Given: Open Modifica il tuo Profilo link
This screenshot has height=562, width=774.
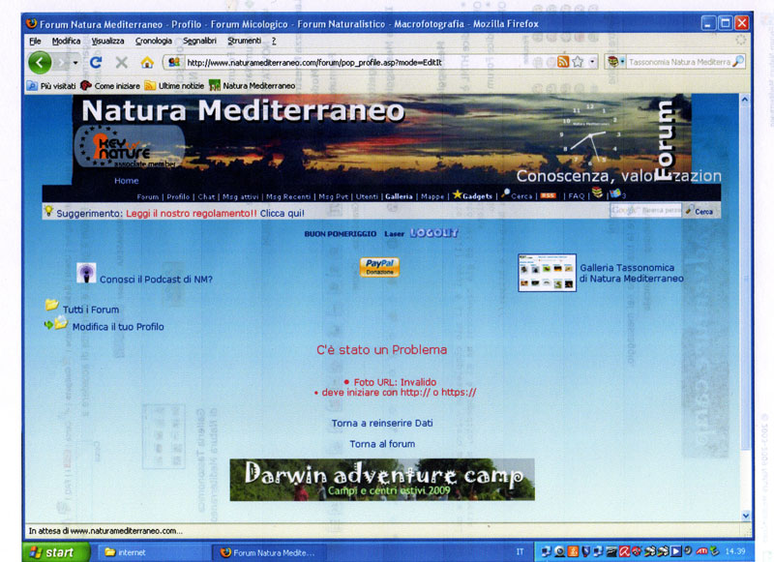Looking at the screenshot, I should pos(118,327).
